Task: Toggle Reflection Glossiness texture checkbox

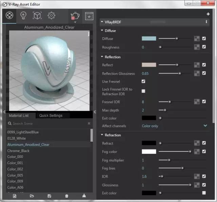Action: pyautogui.click(x=204, y=73)
